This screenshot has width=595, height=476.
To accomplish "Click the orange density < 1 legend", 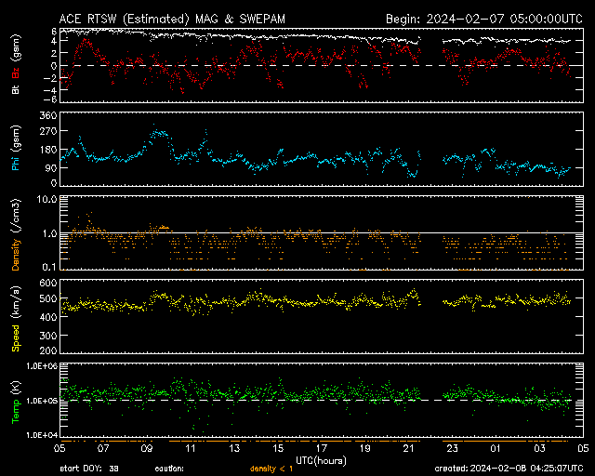I will click(270, 468).
